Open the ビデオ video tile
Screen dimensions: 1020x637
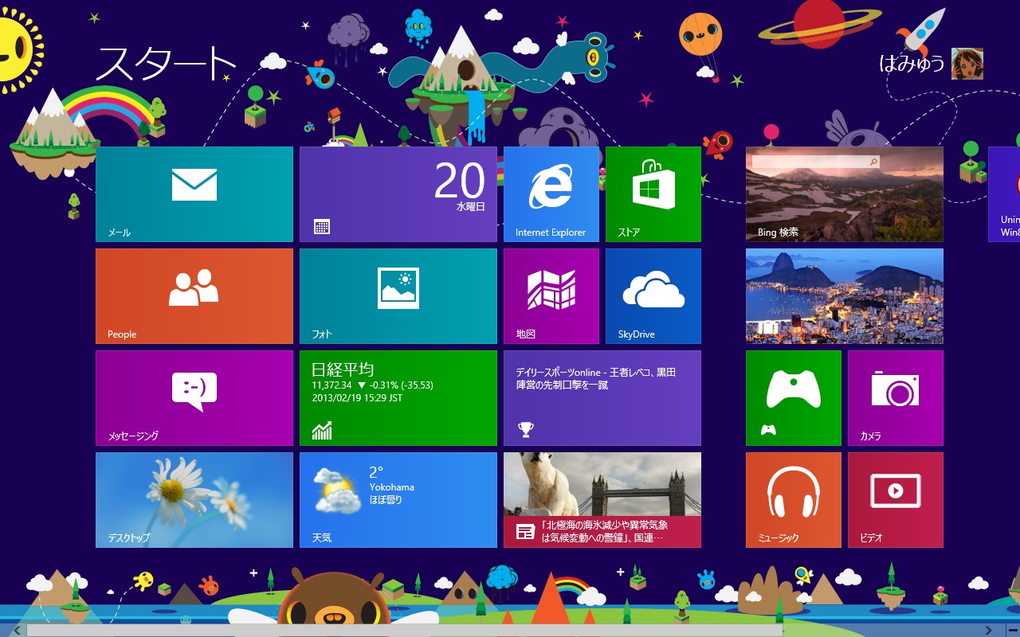tap(896, 500)
